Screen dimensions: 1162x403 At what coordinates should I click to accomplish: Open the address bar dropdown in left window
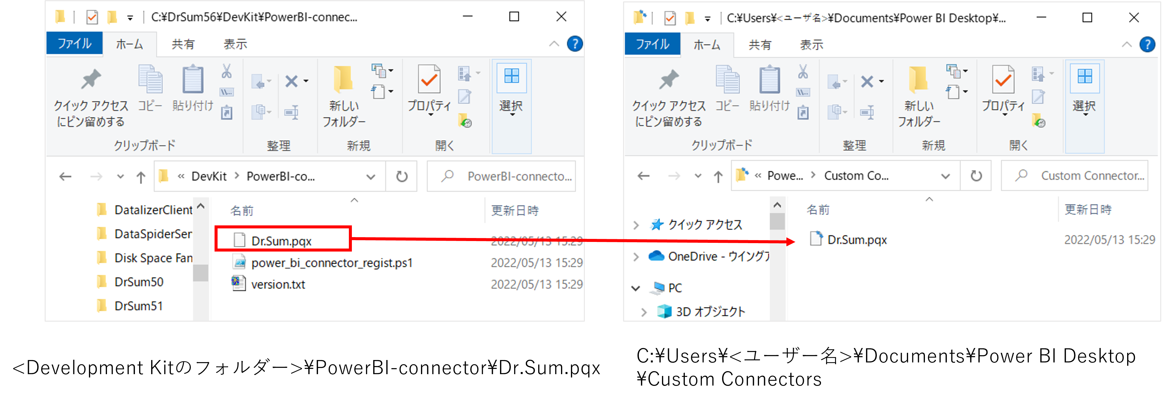[x=371, y=176]
